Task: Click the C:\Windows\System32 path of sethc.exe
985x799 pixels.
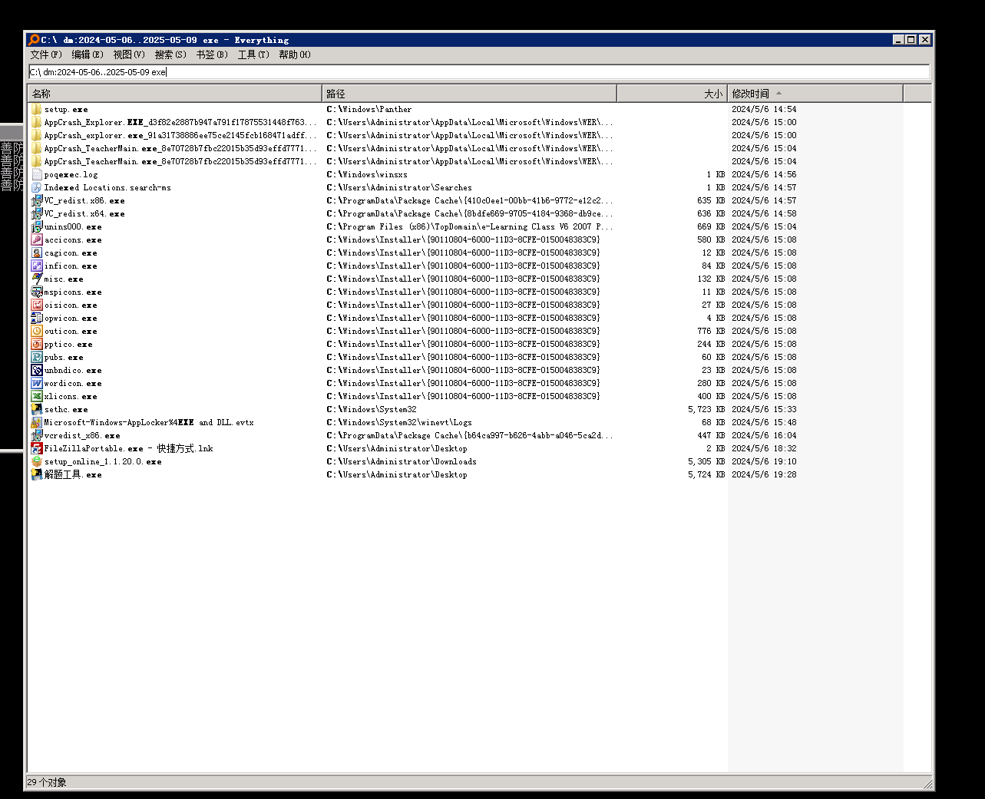Action: (x=372, y=410)
